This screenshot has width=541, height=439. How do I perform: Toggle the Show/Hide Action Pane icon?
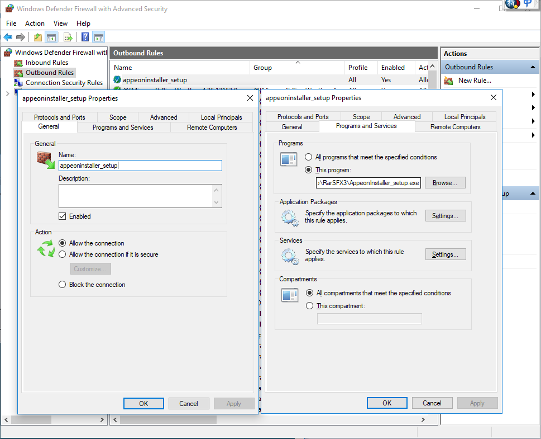pyautogui.click(x=99, y=37)
